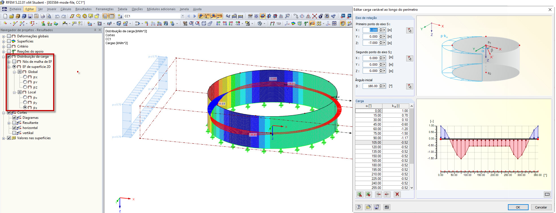Tick the Superfícies results checkbox
Screen dimensions: 556x213
(9, 41)
